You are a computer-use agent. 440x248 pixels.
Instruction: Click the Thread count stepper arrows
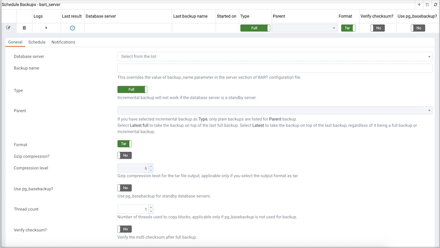pyautogui.click(x=151, y=209)
